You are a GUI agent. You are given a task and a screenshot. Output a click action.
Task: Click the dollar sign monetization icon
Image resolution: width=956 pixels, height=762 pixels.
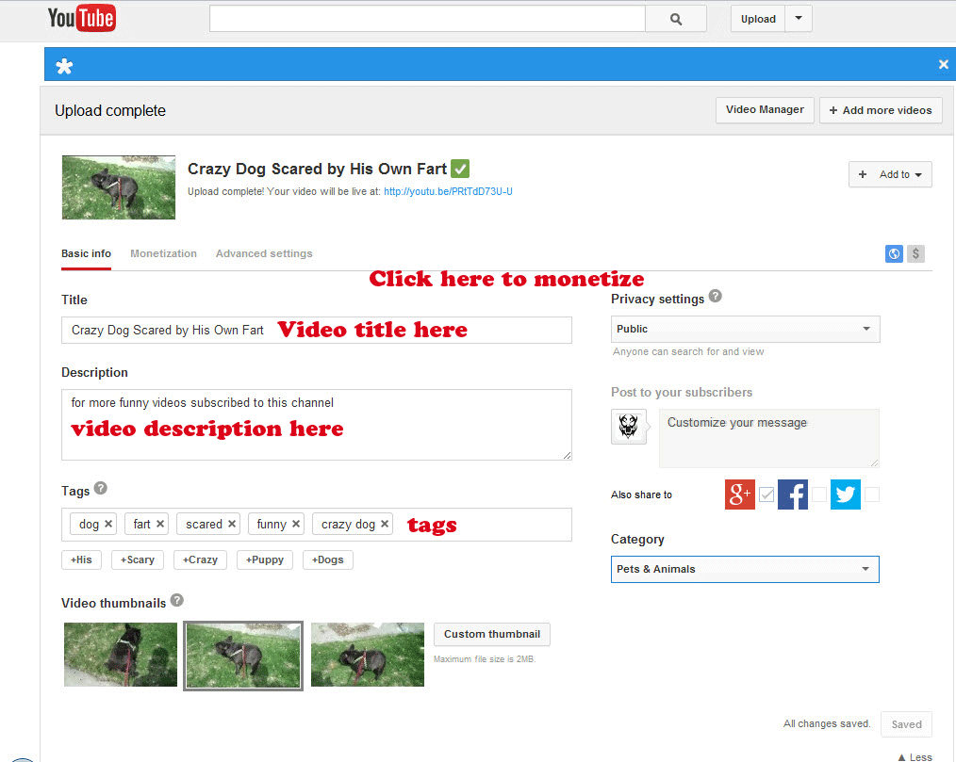(x=915, y=253)
